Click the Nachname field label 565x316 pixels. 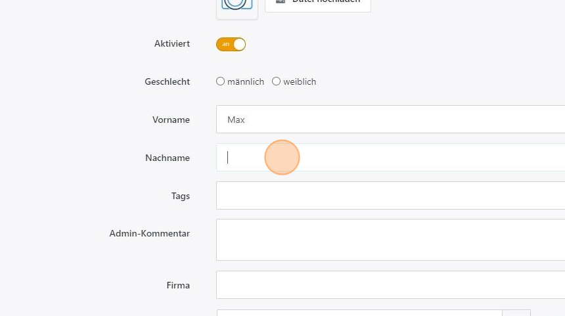pyautogui.click(x=168, y=158)
